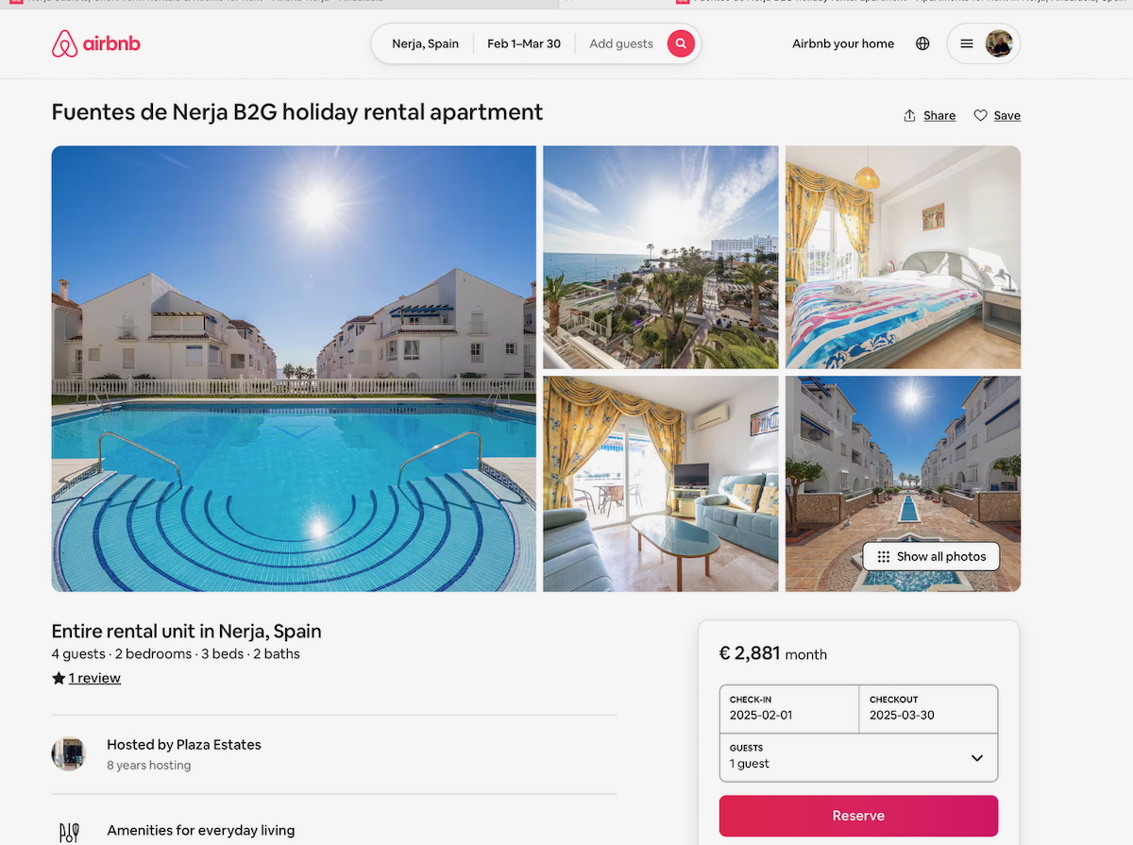The width and height of the screenshot is (1133, 845).
Task: Select the Feb 1–Mar 30 dates segment
Action: click(x=524, y=43)
